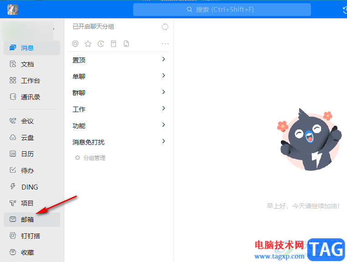Image resolution: width=347 pixels, height=262 pixels.
Task: Click the 分组管理 gear icon
Action: click(x=77, y=158)
